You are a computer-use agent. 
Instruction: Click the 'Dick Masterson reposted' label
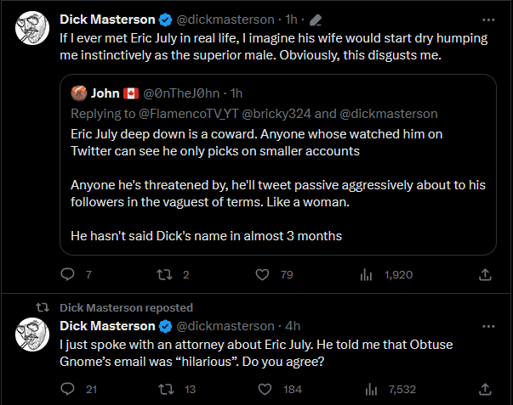point(126,307)
